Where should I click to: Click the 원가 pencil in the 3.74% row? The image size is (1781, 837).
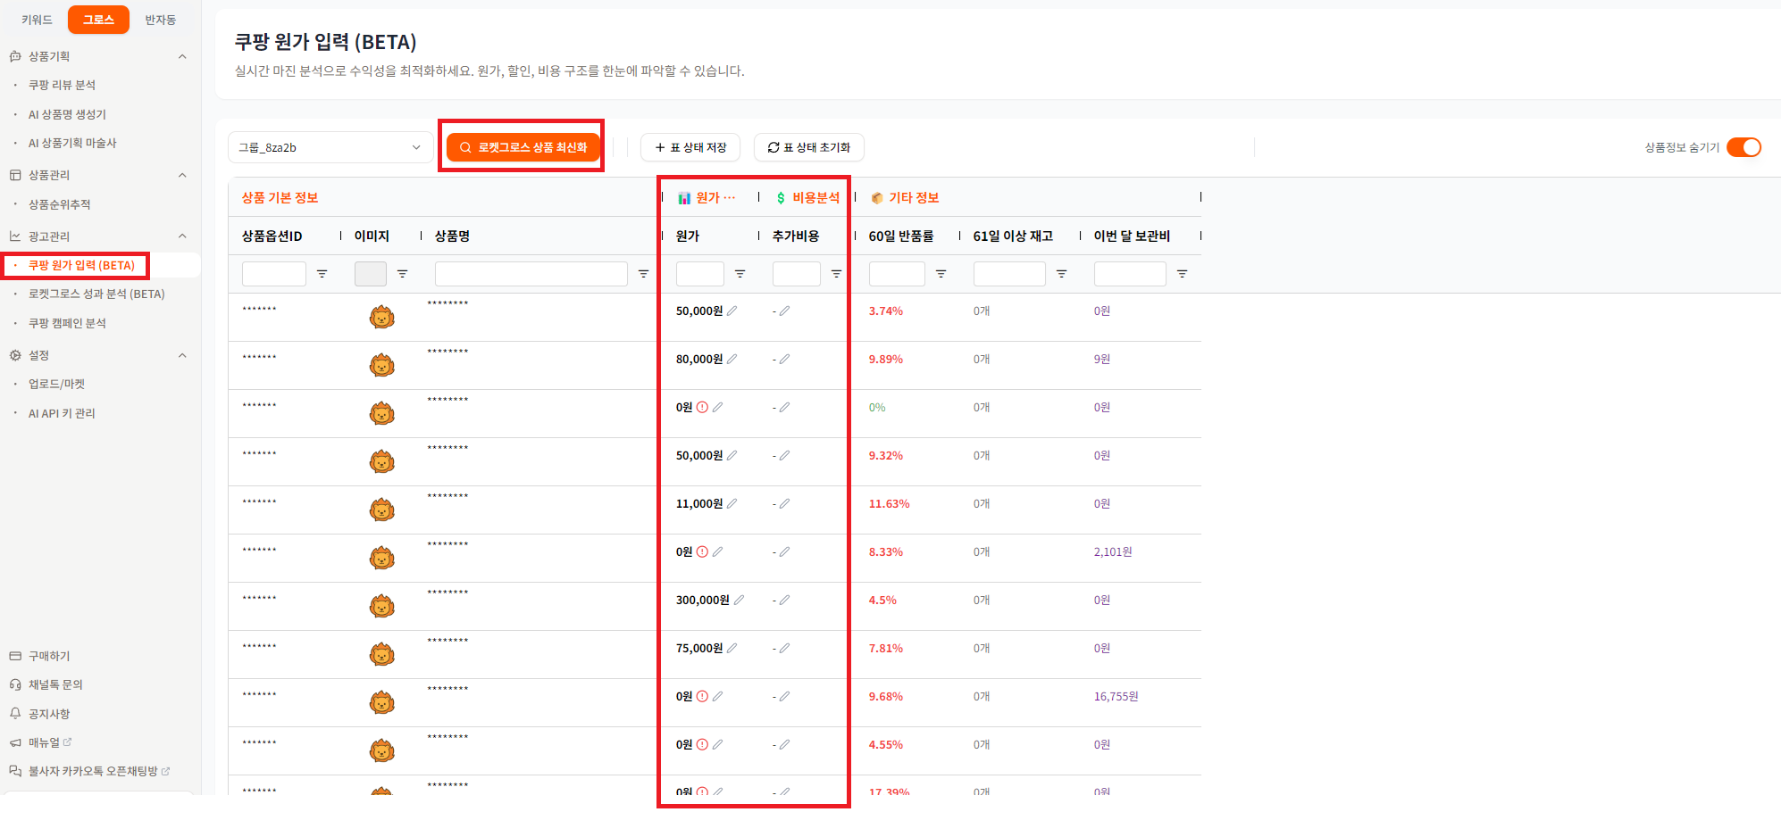click(732, 311)
